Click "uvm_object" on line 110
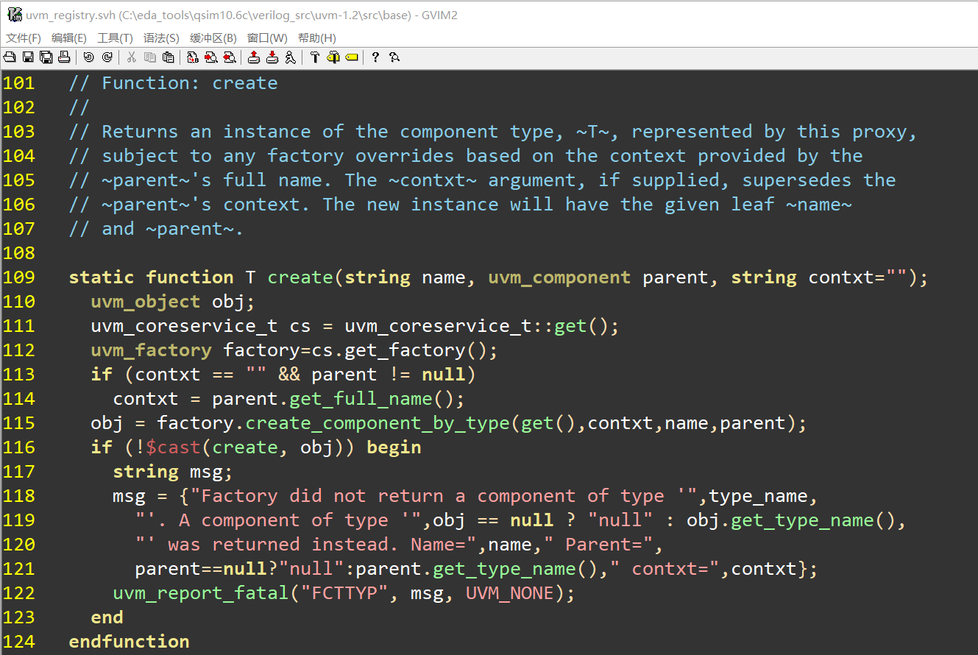The height and width of the screenshot is (655, 978). [x=146, y=302]
